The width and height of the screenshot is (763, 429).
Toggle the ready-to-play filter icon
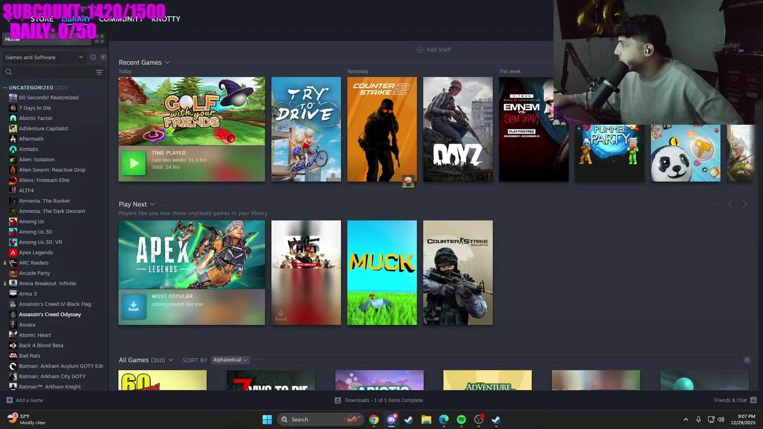click(103, 57)
